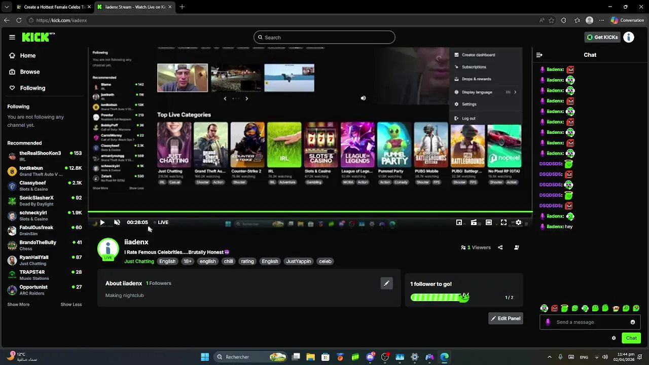This screenshot has height=365, width=649.
Task: Open the host channel icon beside share
Action: [x=517, y=247]
